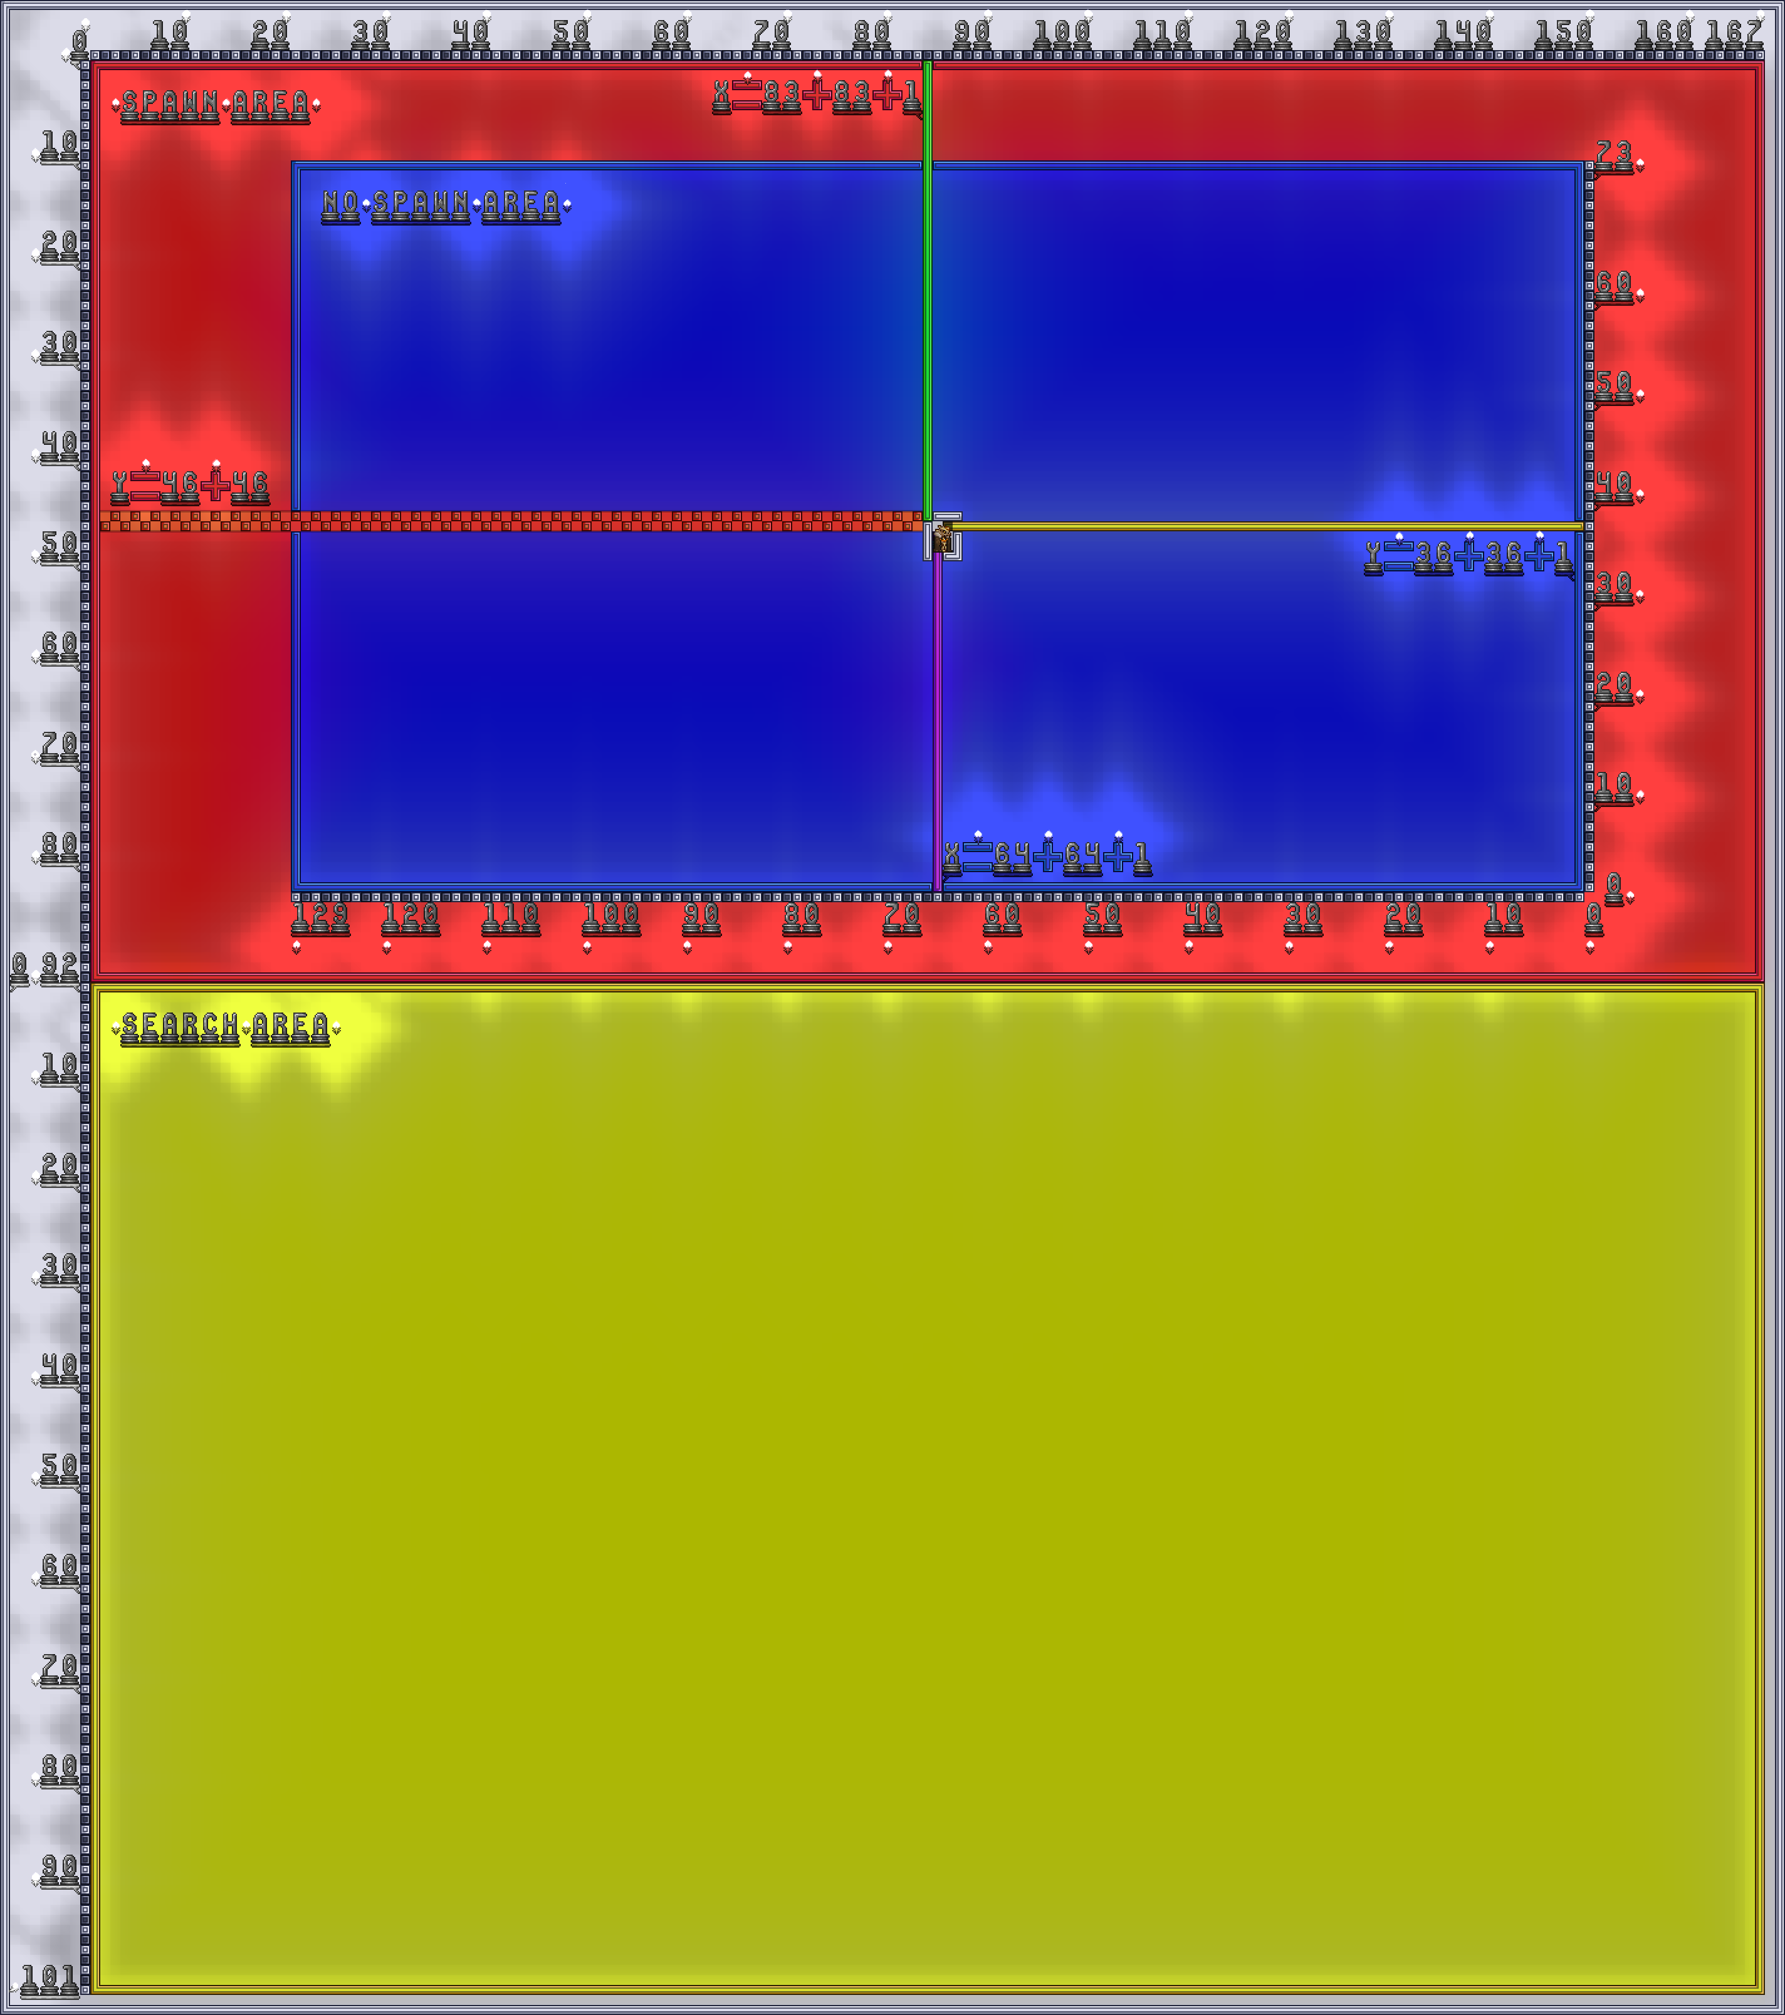
Task: Click the SEARCH AREA label text
Action: click(225, 1026)
